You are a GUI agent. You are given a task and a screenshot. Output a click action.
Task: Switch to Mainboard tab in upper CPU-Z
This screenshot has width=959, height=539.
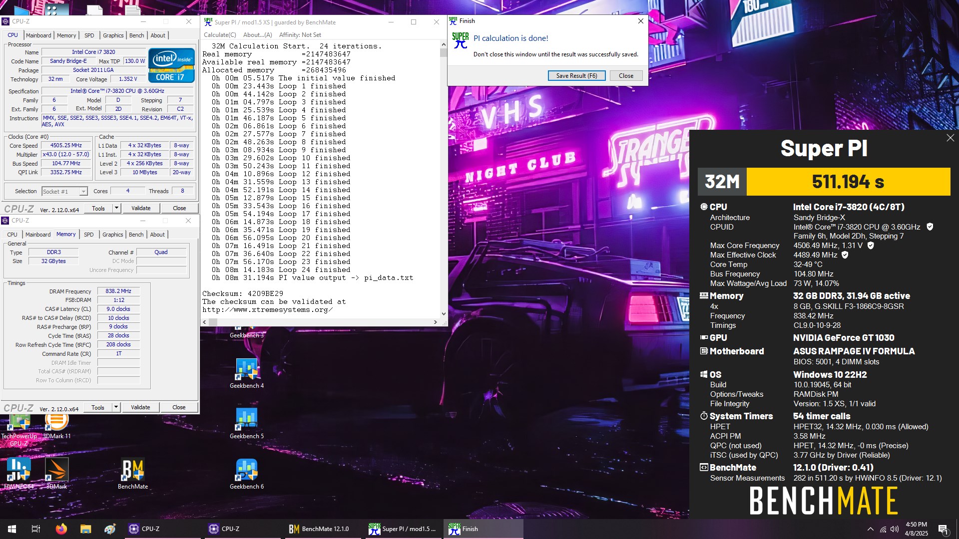[38, 35]
